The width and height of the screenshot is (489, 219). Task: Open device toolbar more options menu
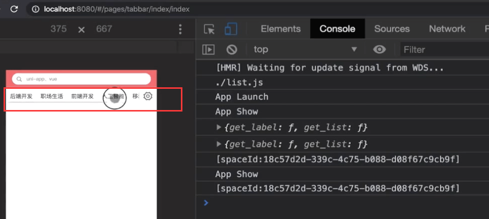(x=180, y=29)
